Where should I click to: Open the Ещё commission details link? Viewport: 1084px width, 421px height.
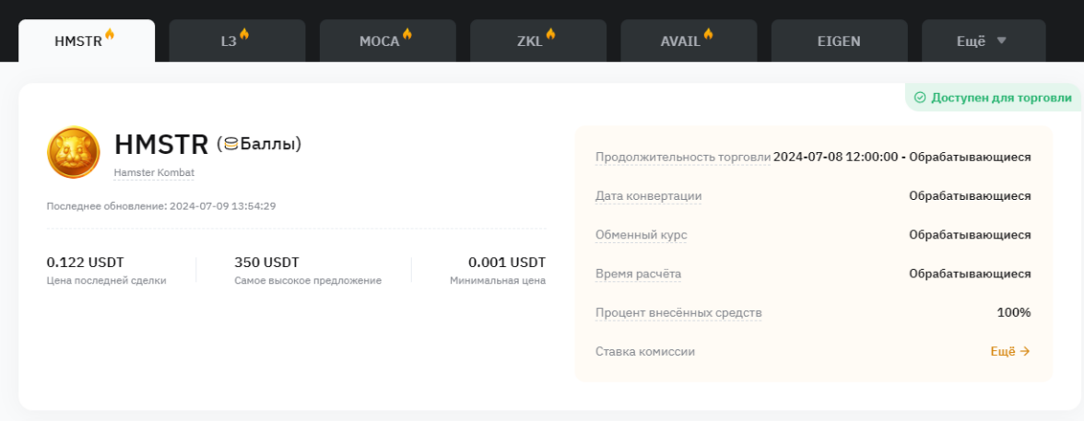[x=1009, y=351]
